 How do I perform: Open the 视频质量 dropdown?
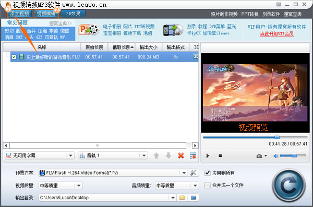[x=61, y=186]
